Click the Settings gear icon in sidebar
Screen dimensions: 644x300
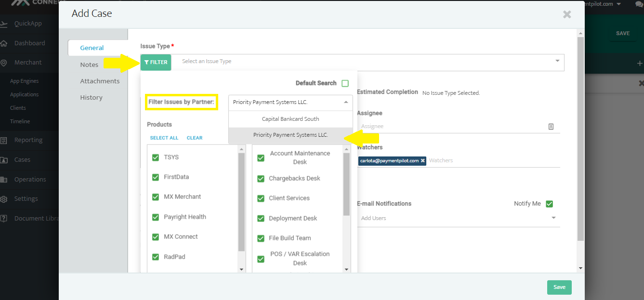coord(4,199)
